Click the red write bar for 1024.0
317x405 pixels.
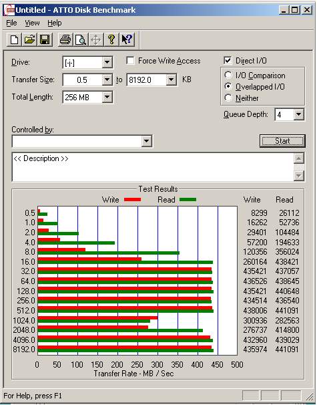97,318
